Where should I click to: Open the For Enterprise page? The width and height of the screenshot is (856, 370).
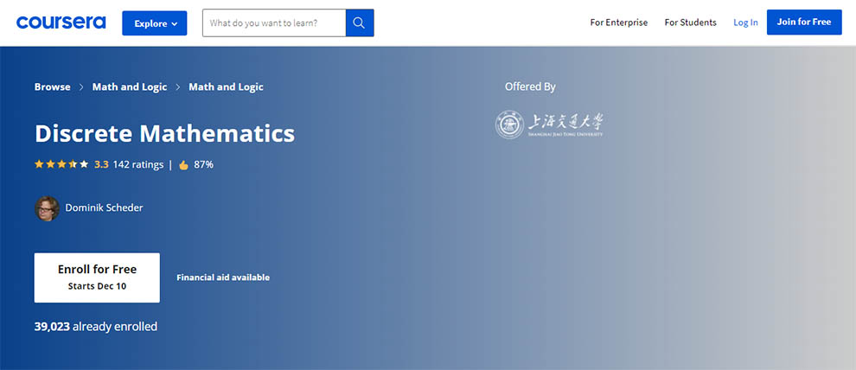click(x=618, y=22)
